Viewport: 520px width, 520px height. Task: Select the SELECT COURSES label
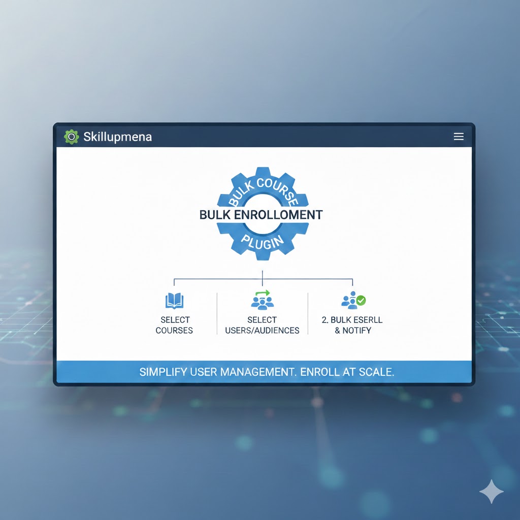pyautogui.click(x=174, y=325)
